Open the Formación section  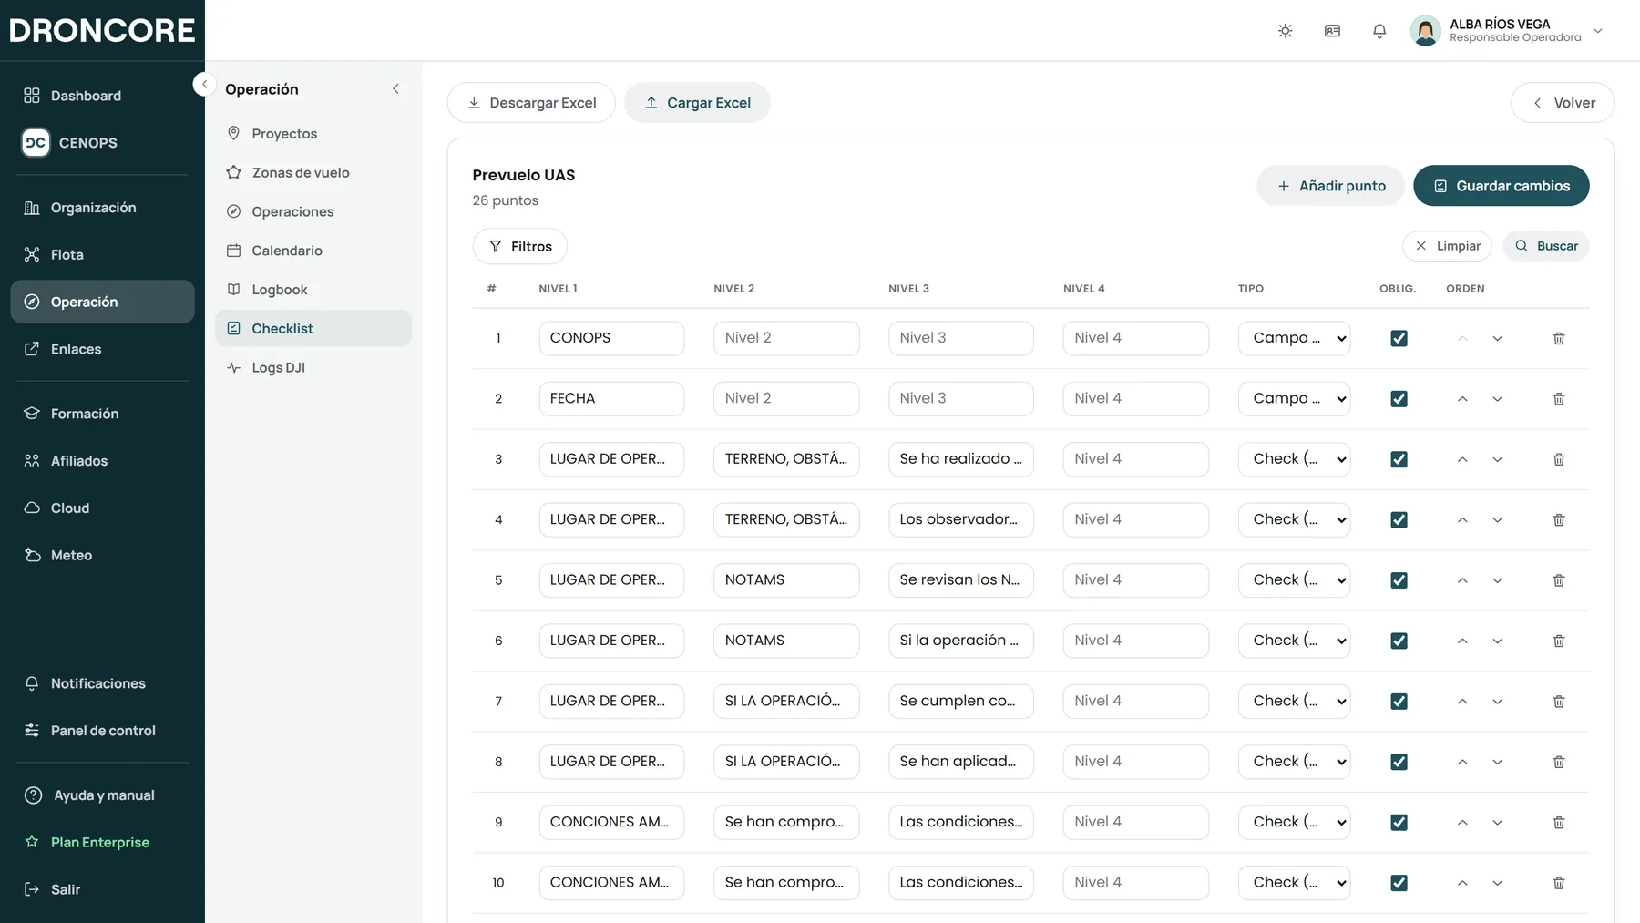coord(102,414)
